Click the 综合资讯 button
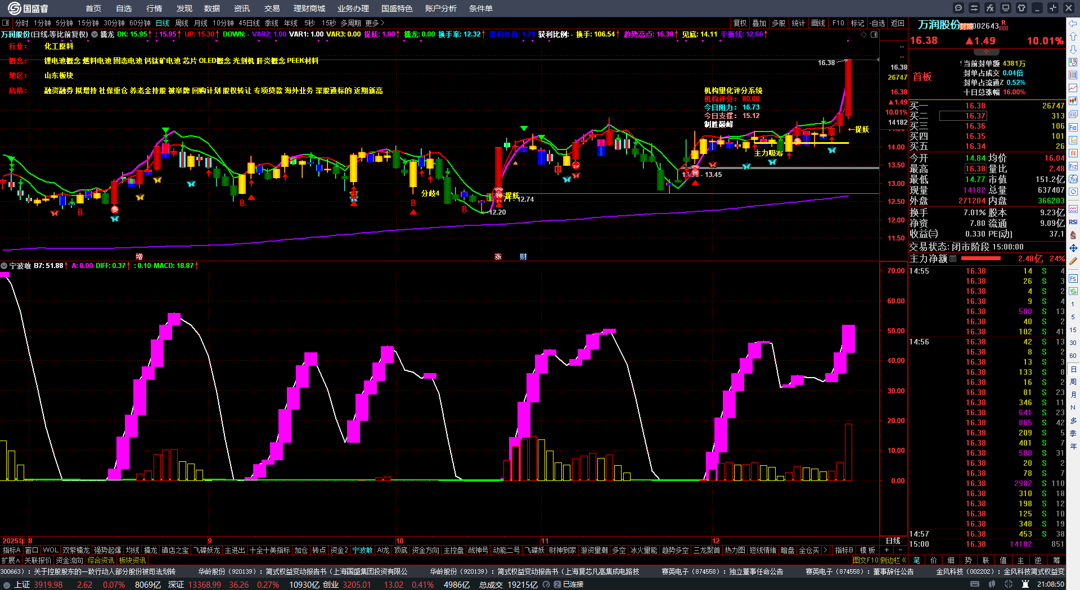This screenshot has height=590, width=1080. (x=101, y=560)
